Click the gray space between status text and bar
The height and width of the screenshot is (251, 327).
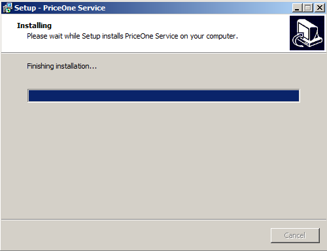click(163, 80)
